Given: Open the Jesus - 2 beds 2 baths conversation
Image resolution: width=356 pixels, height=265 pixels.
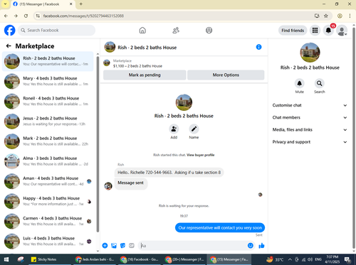Looking at the screenshot, I should (48, 121).
